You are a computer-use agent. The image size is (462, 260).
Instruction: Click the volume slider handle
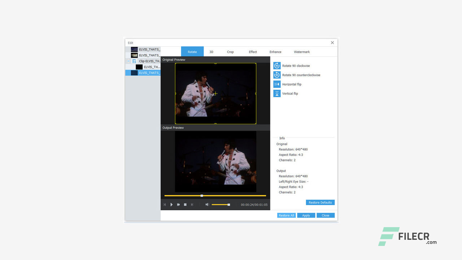[229, 205]
